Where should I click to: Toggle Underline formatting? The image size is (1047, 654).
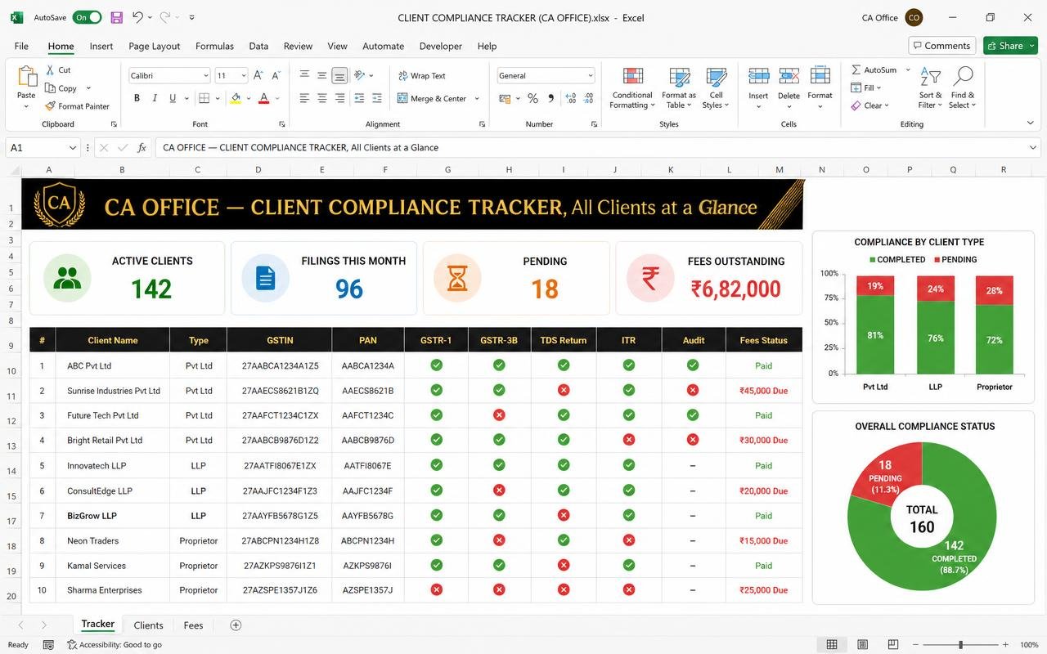pyautogui.click(x=173, y=98)
